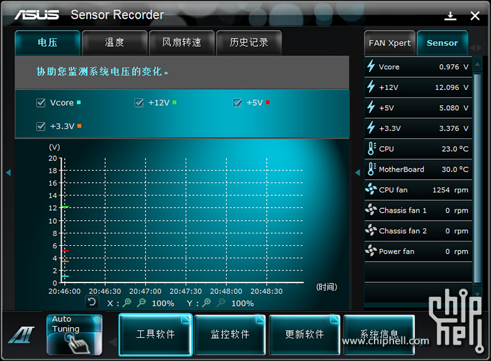This screenshot has height=361, width=491.
Task: Select the Sensor tab
Action: tap(442, 43)
